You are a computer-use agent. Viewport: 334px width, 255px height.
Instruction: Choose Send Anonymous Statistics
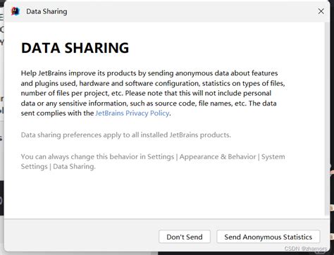(268, 237)
